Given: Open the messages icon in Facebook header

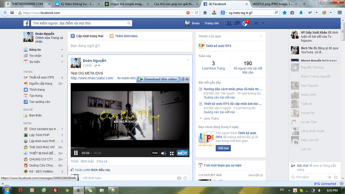Looking at the screenshot, I should (x=237, y=23).
